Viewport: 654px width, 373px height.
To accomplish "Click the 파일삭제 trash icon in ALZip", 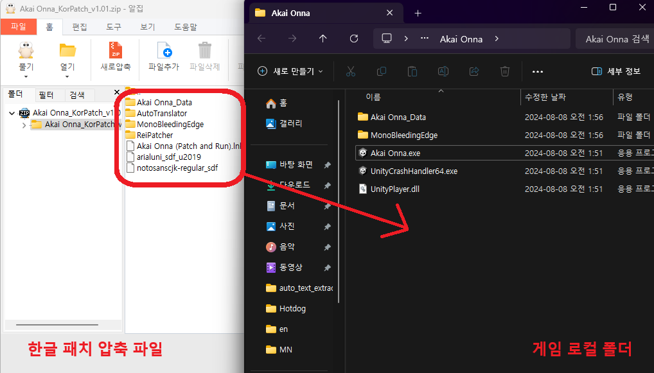I will (204, 51).
